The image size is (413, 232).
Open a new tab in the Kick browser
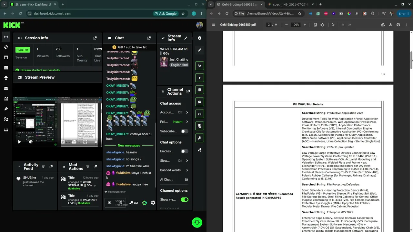pos(63,5)
